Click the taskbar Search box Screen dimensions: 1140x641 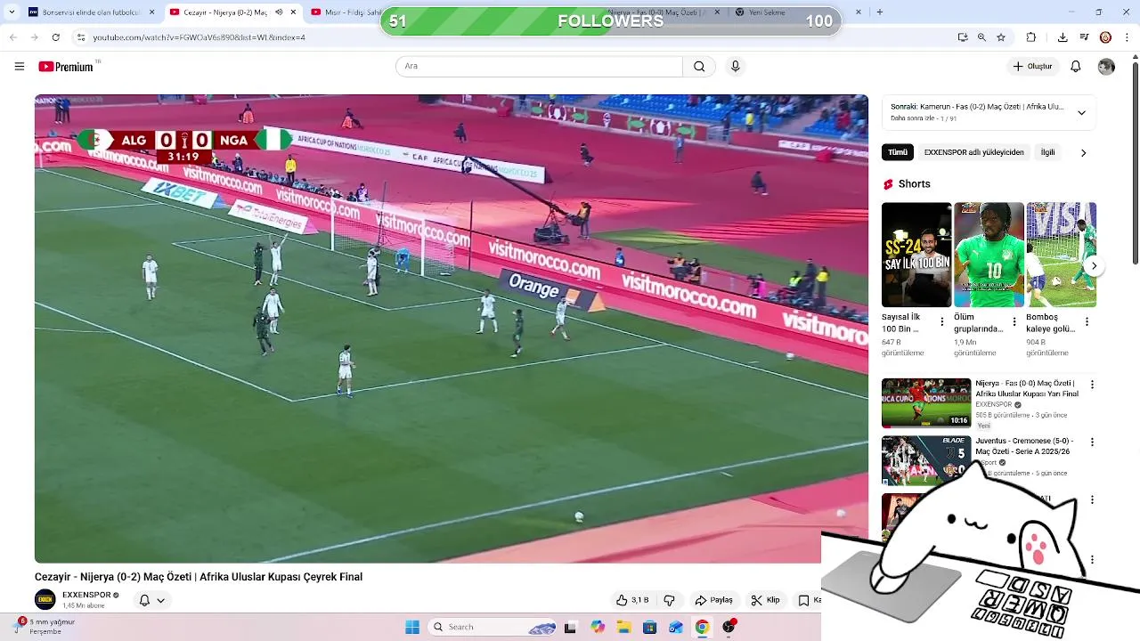click(x=493, y=627)
